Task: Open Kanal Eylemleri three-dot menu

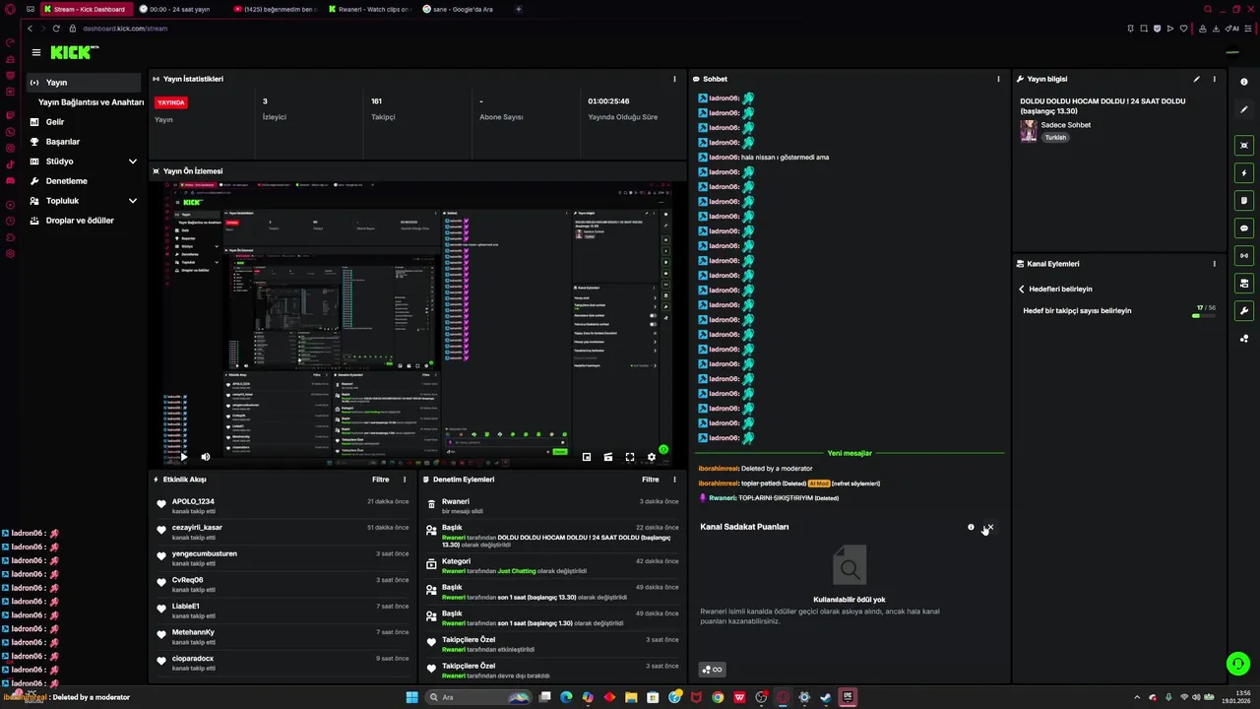Action: pos(1214,264)
